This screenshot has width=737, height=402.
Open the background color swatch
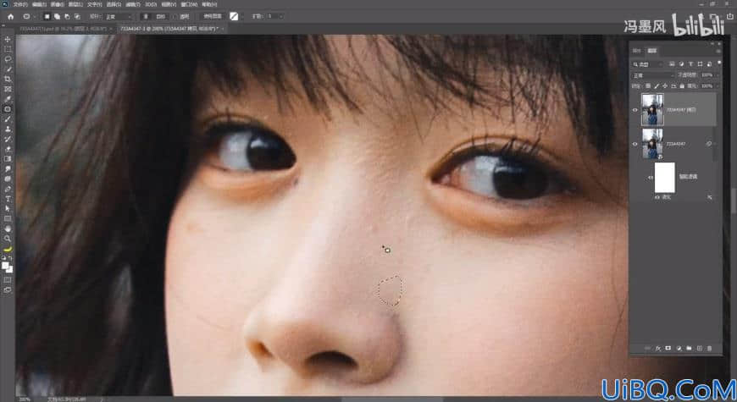[9, 270]
